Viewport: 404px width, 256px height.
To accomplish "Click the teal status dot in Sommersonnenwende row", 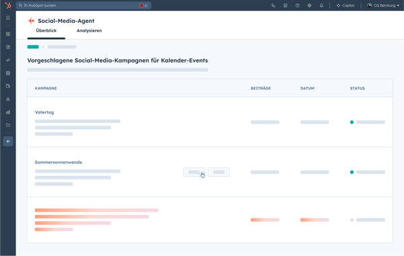I will click(x=351, y=172).
